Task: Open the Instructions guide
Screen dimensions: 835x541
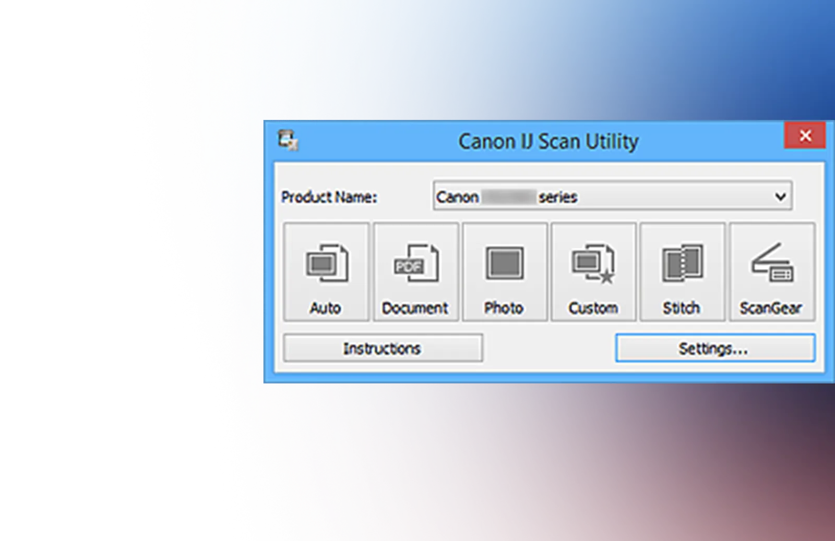Action: 383,348
